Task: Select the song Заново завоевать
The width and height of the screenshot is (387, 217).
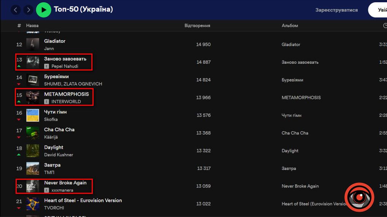Action: [x=65, y=59]
